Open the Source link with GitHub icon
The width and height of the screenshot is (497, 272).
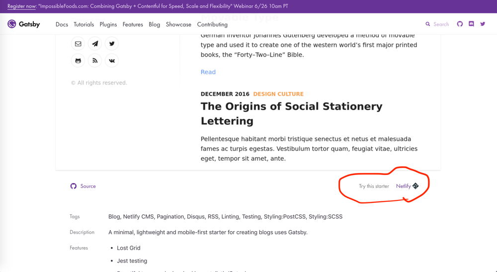point(83,186)
